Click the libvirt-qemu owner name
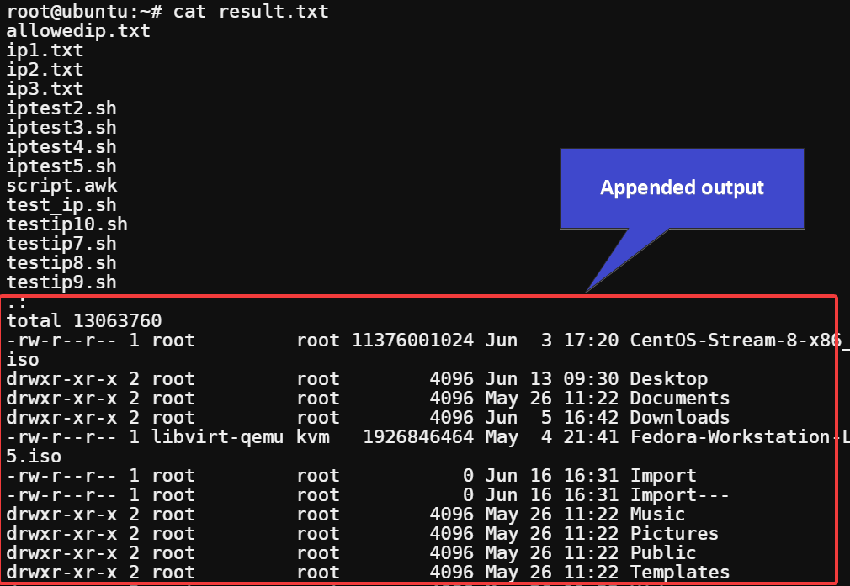Image resolution: width=850 pixels, height=586 pixels. tap(217, 437)
